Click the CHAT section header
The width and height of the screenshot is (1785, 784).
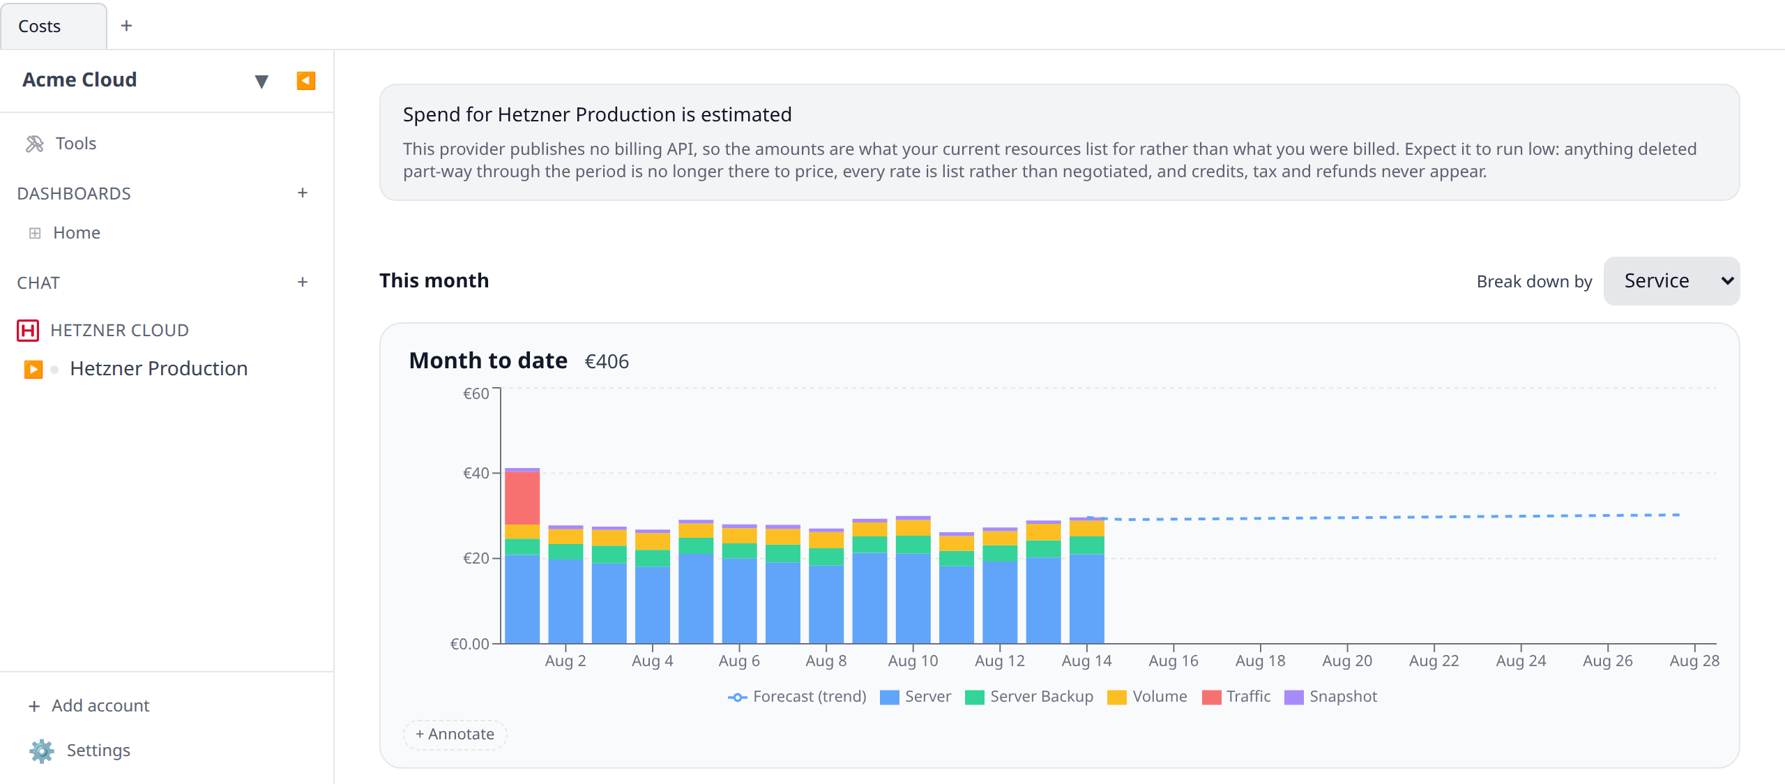click(38, 283)
